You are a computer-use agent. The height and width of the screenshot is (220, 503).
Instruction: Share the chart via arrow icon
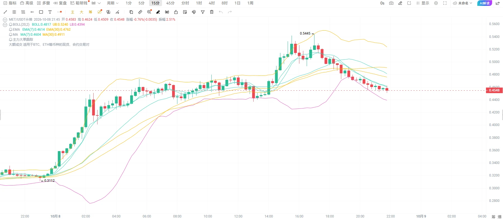[x=498, y=3]
